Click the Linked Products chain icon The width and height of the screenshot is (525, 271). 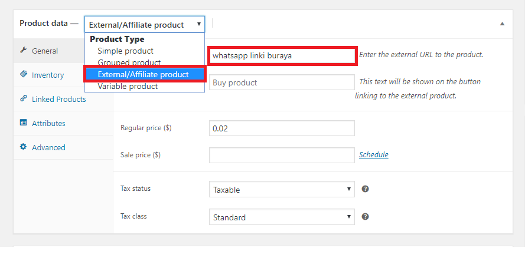coord(24,98)
